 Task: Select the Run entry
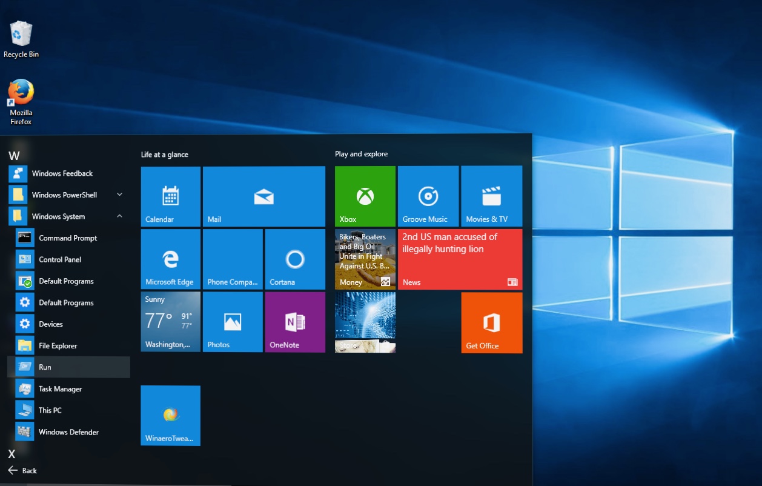click(x=68, y=367)
